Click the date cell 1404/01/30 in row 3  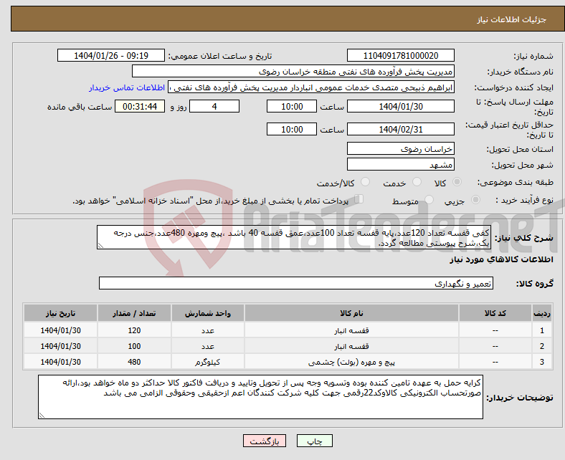point(60,362)
